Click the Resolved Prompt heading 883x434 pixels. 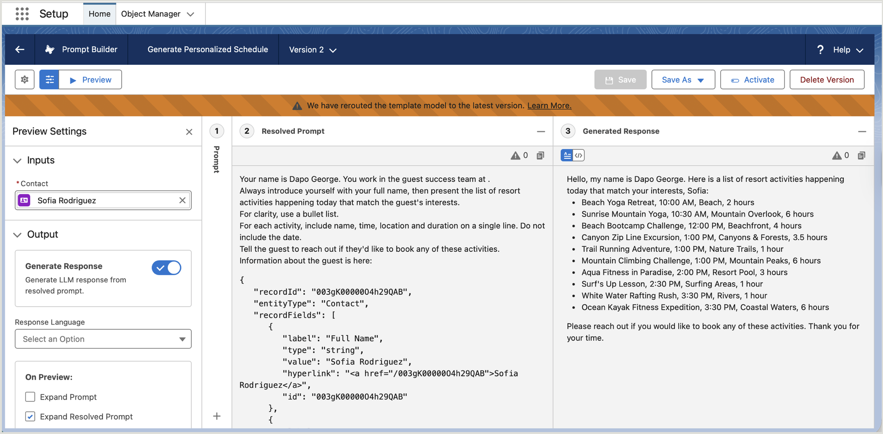coord(293,131)
